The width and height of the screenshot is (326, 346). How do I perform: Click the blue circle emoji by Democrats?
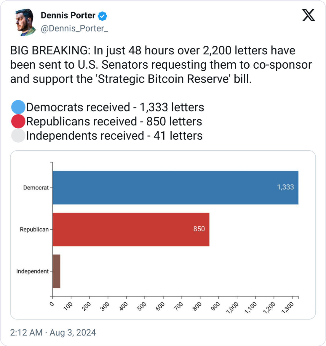[18, 107]
